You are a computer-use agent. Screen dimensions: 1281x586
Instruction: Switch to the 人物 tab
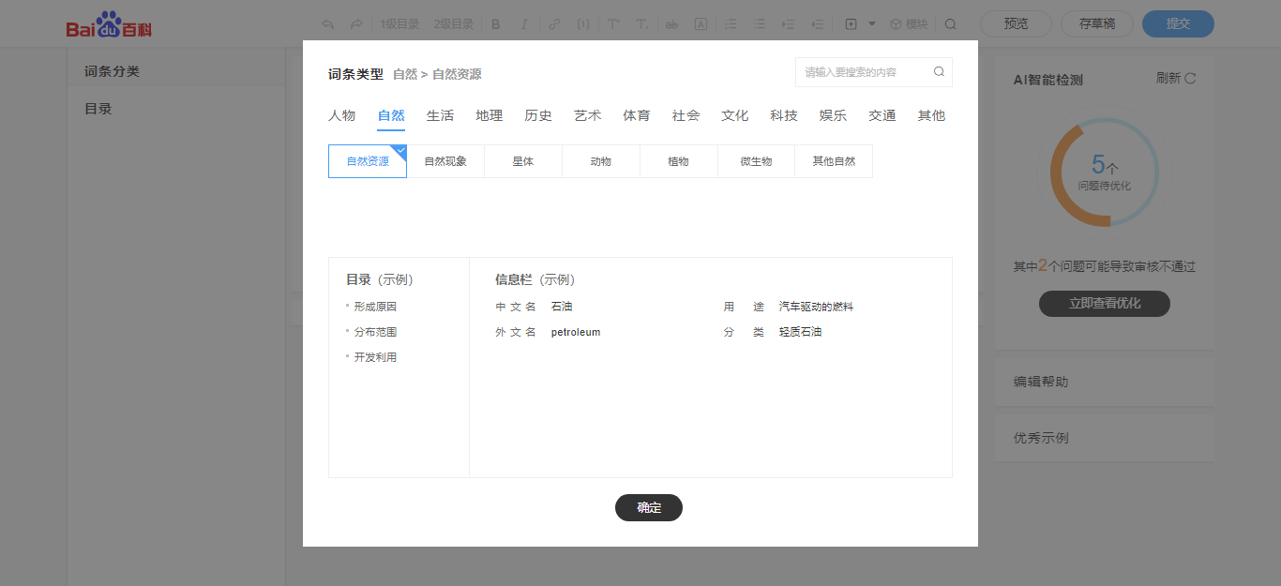342,114
